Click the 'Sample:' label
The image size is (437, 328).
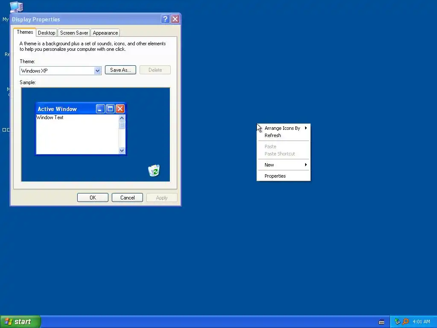(x=28, y=82)
